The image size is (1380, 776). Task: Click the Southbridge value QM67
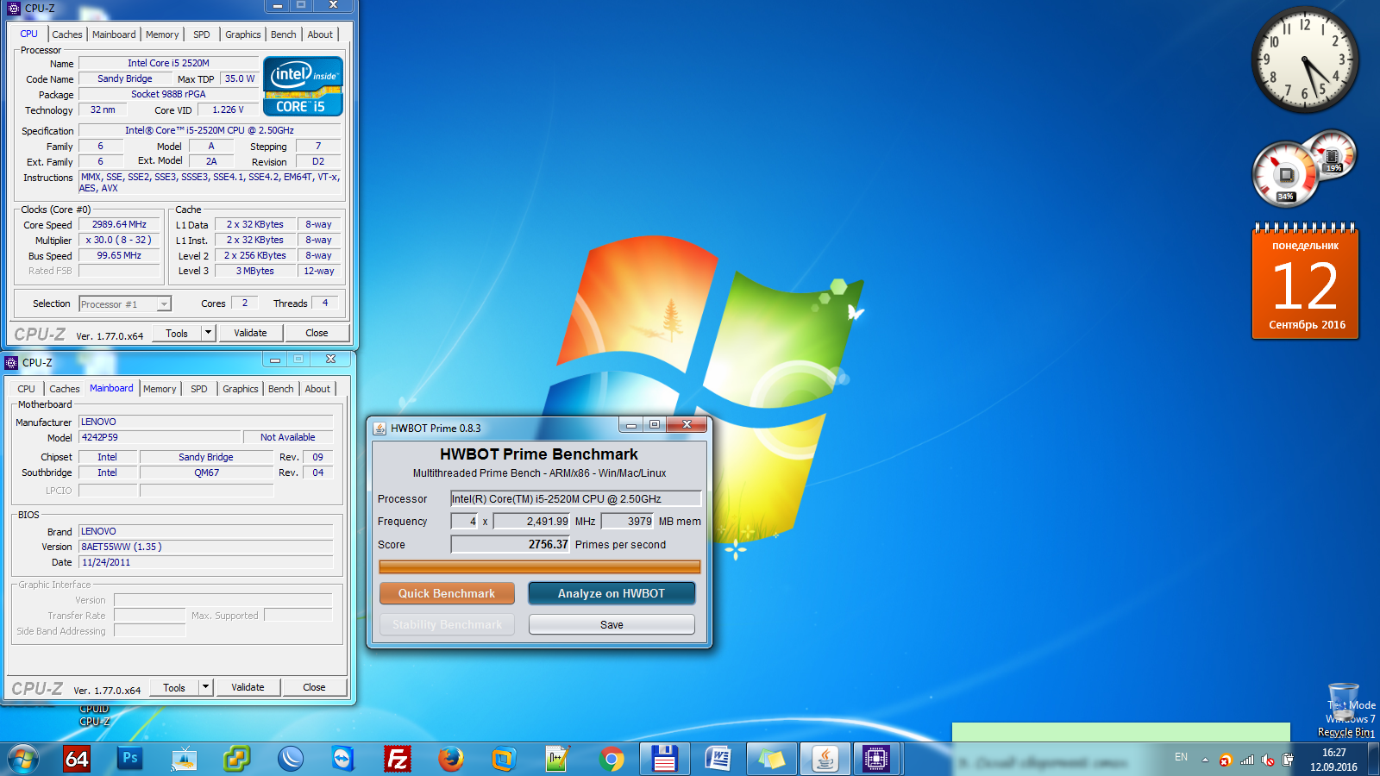pyautogui.click(x=206, y=472)
